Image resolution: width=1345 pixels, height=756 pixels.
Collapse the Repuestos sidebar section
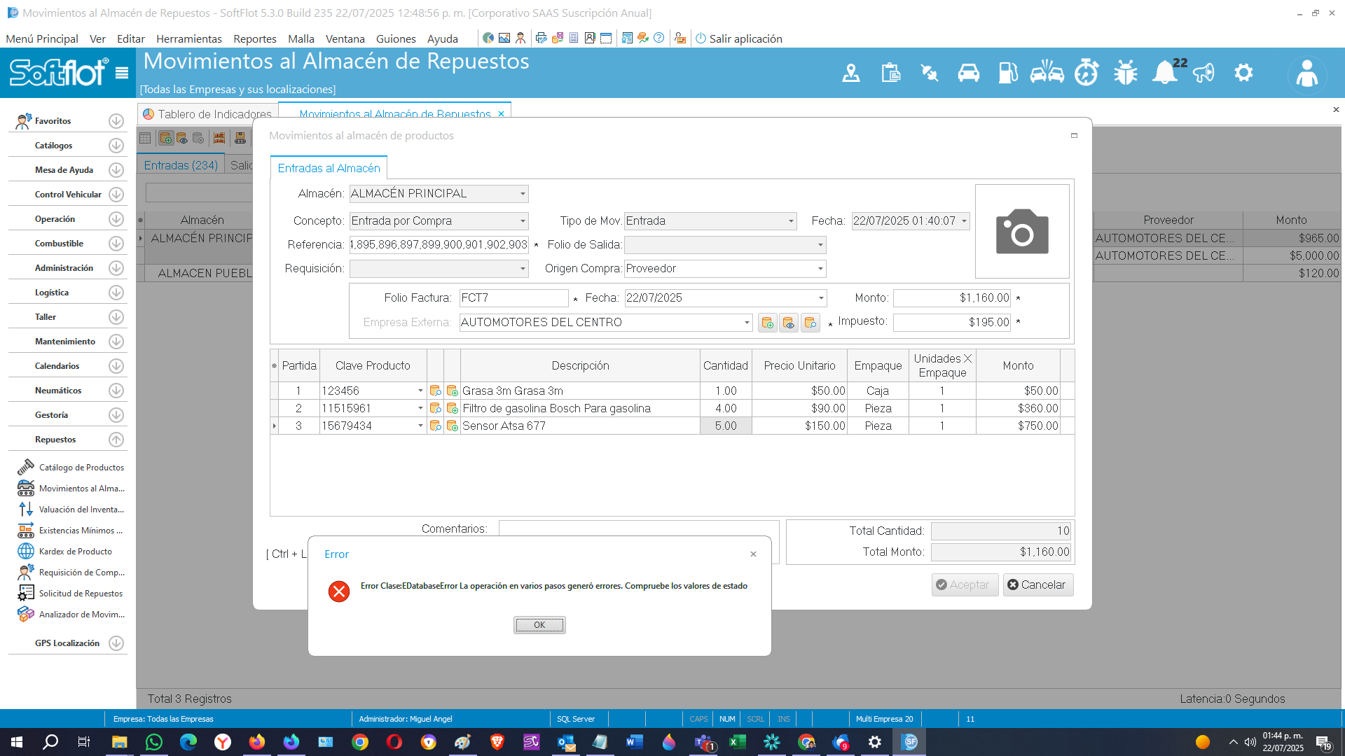116,440
